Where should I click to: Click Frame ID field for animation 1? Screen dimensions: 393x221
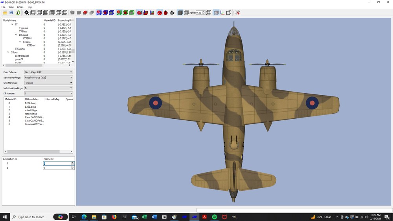[x=57, y=163]
